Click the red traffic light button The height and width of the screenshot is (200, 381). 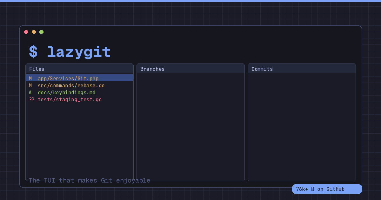tap(26, 32)
